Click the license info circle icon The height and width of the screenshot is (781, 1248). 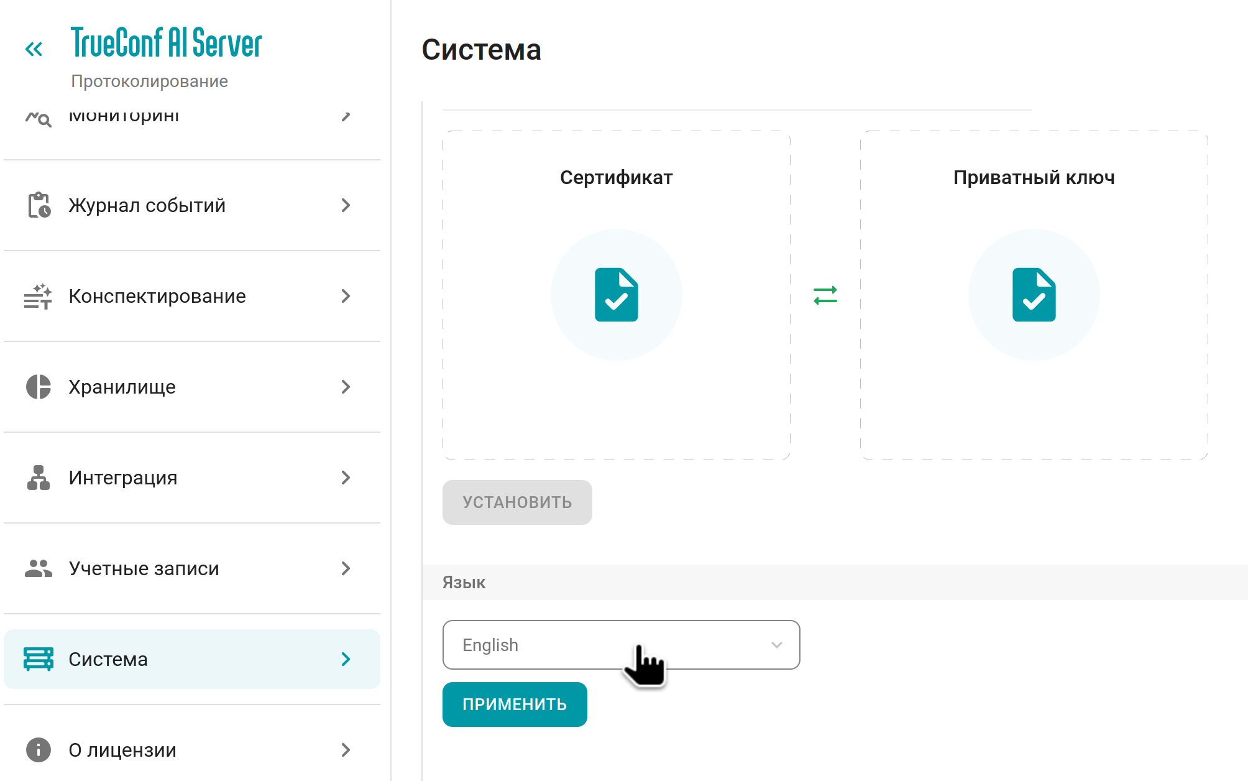point(39,750)
